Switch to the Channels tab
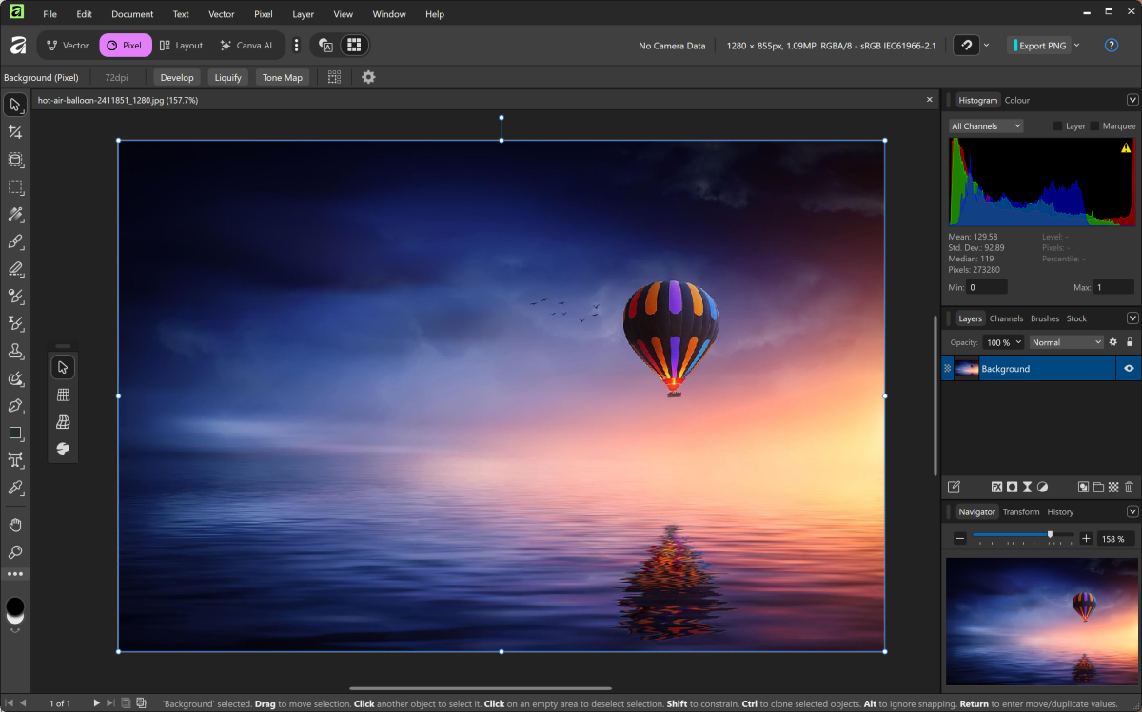This screenshot has width=1142, height=712. (1006, 318)
